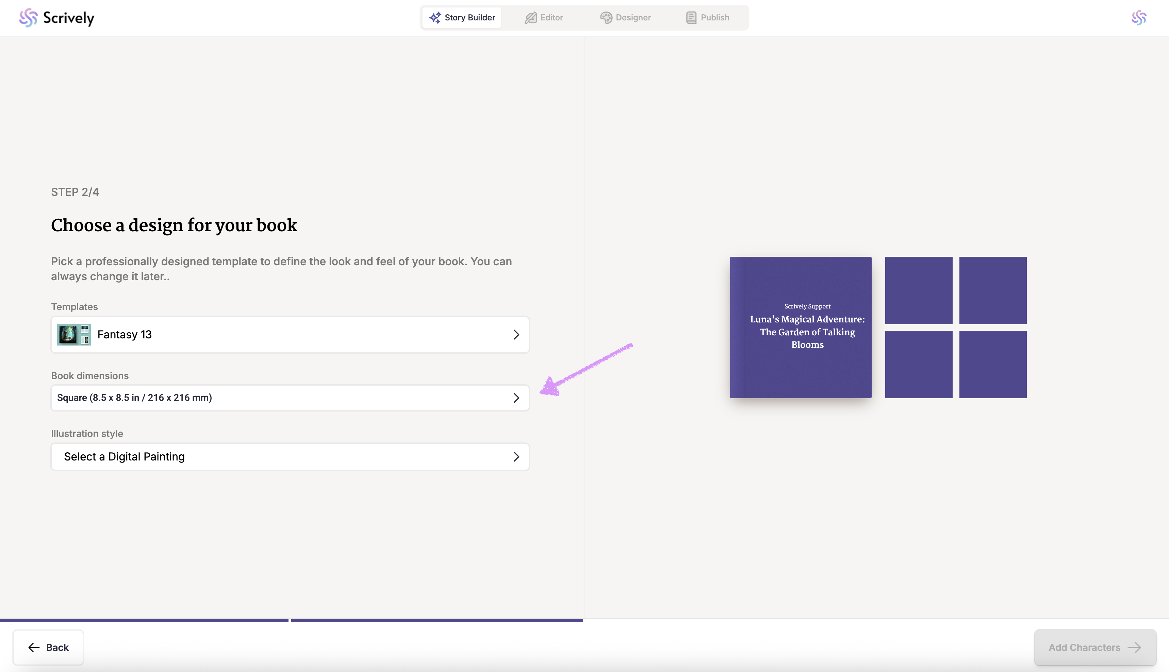Screen dimensions: 1169x672
Task: Open the Book dimensions Square selector
Action: pos(290,398)
